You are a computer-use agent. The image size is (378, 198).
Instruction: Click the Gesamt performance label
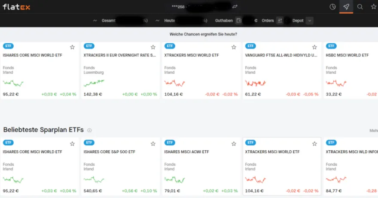coord(109,21)
